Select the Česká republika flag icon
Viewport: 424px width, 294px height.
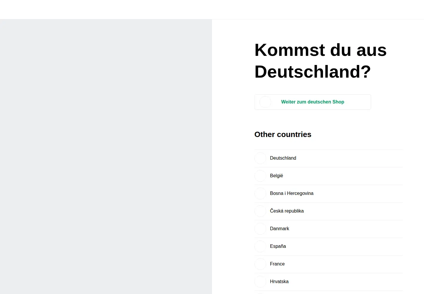260,211
